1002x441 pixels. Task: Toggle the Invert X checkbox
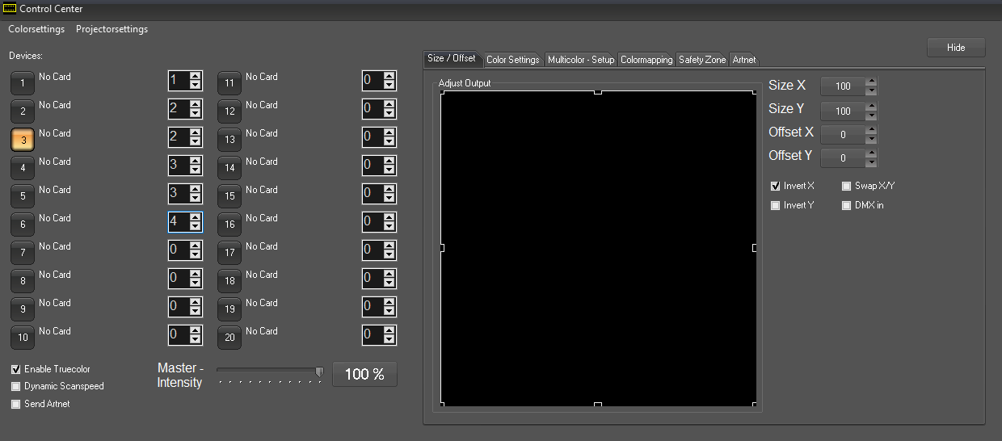tap(776, 186)
